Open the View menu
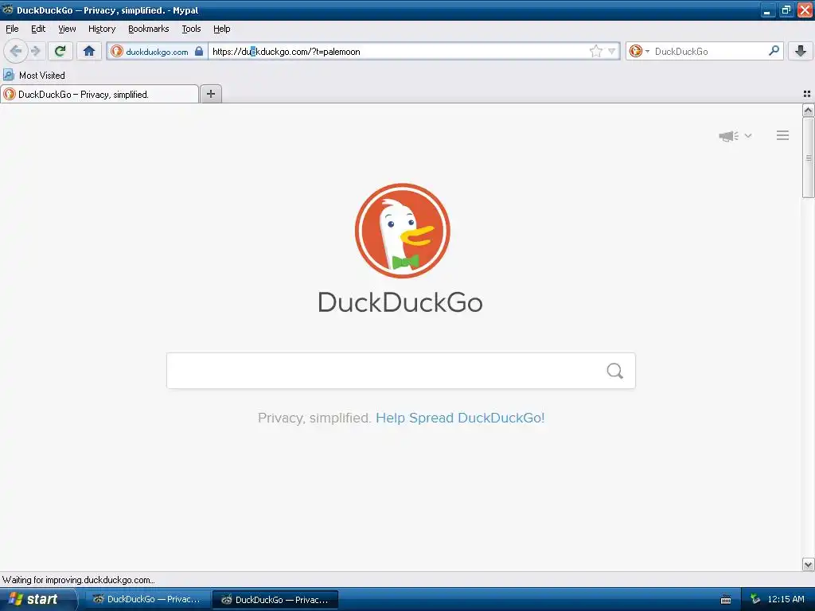The height and width of the screenshot is (611, 815). point(67,29)
